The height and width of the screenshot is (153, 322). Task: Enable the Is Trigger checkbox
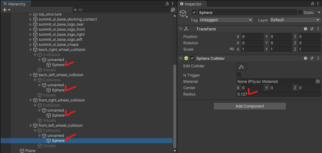[239, 75]
